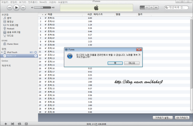Image resolution: width=193 pixels, height=126 pixels.
Task: Uncheck 트랙 16 checkbox
Action: pyautogui.click(x=46, y=68)
